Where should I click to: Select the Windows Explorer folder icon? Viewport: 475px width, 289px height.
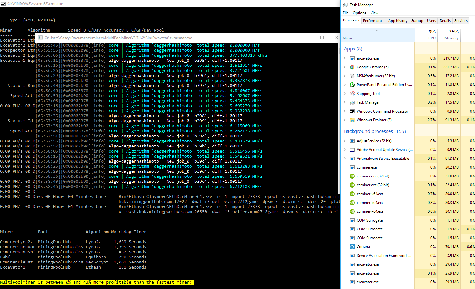coord(352,120)
